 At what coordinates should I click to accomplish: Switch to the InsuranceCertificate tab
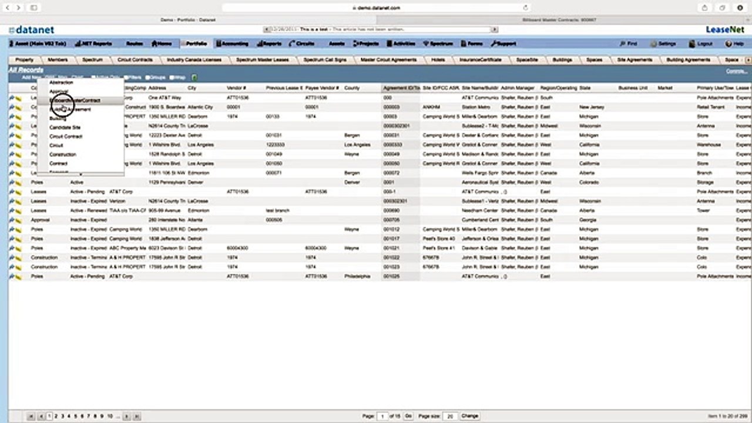pyautogui.click(x=481, y=60)
